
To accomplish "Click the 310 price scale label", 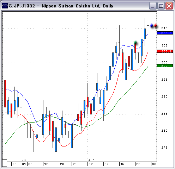I will tap(164, 28).
